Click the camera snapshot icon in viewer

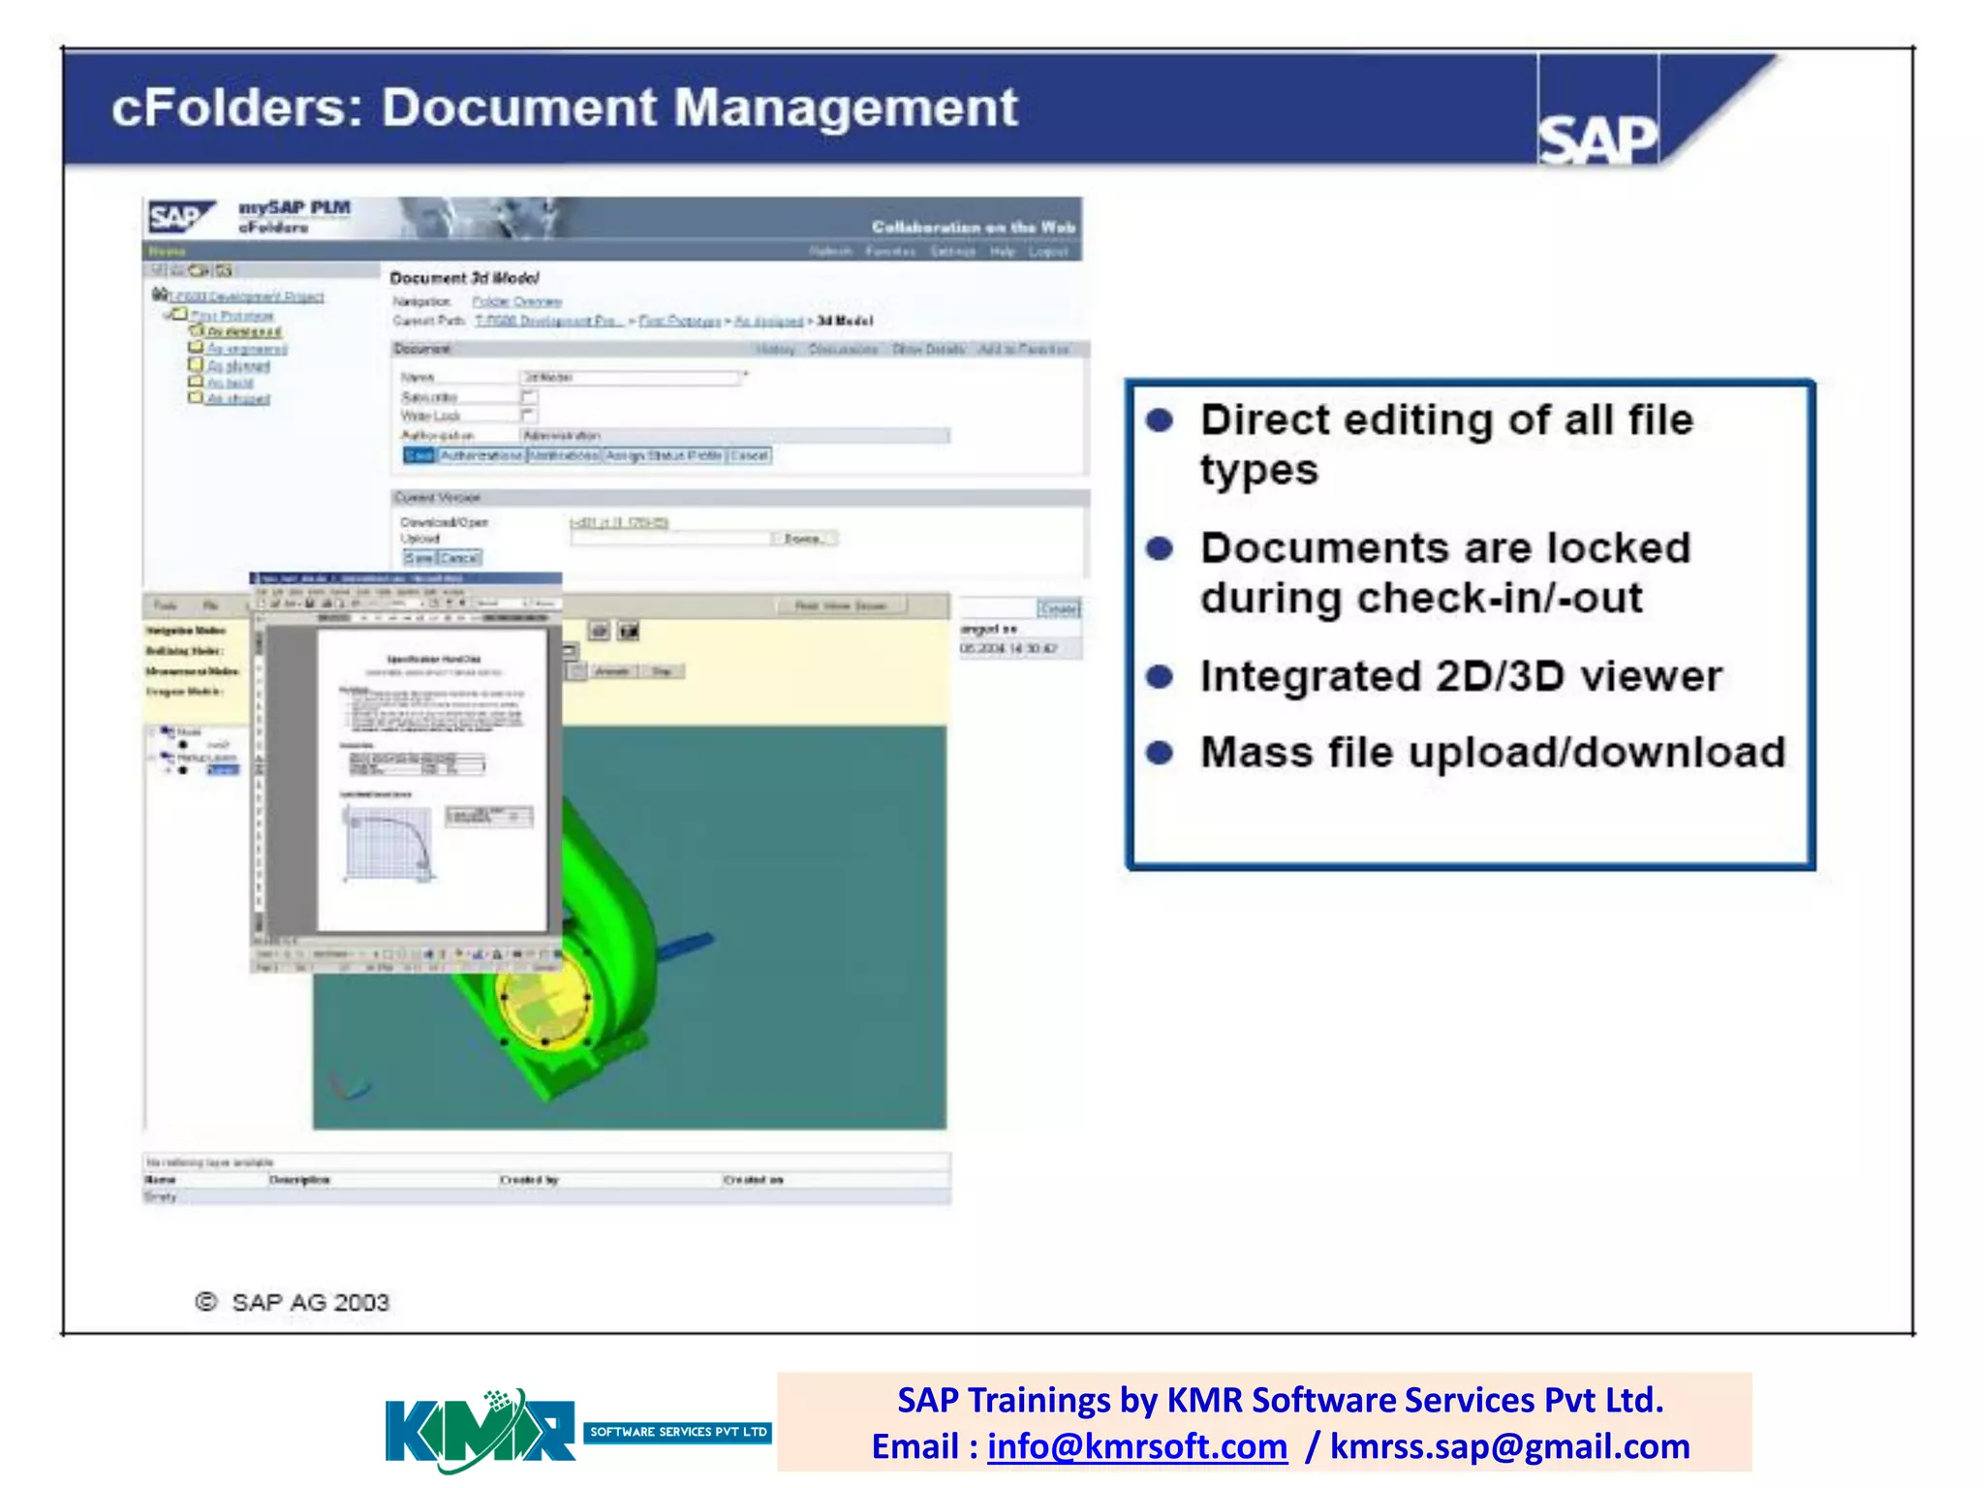pos(600,632)
